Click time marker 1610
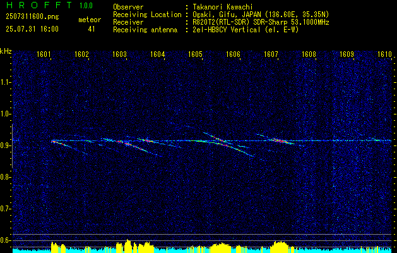This screenshot has height=253, width=397. point(384,54)
